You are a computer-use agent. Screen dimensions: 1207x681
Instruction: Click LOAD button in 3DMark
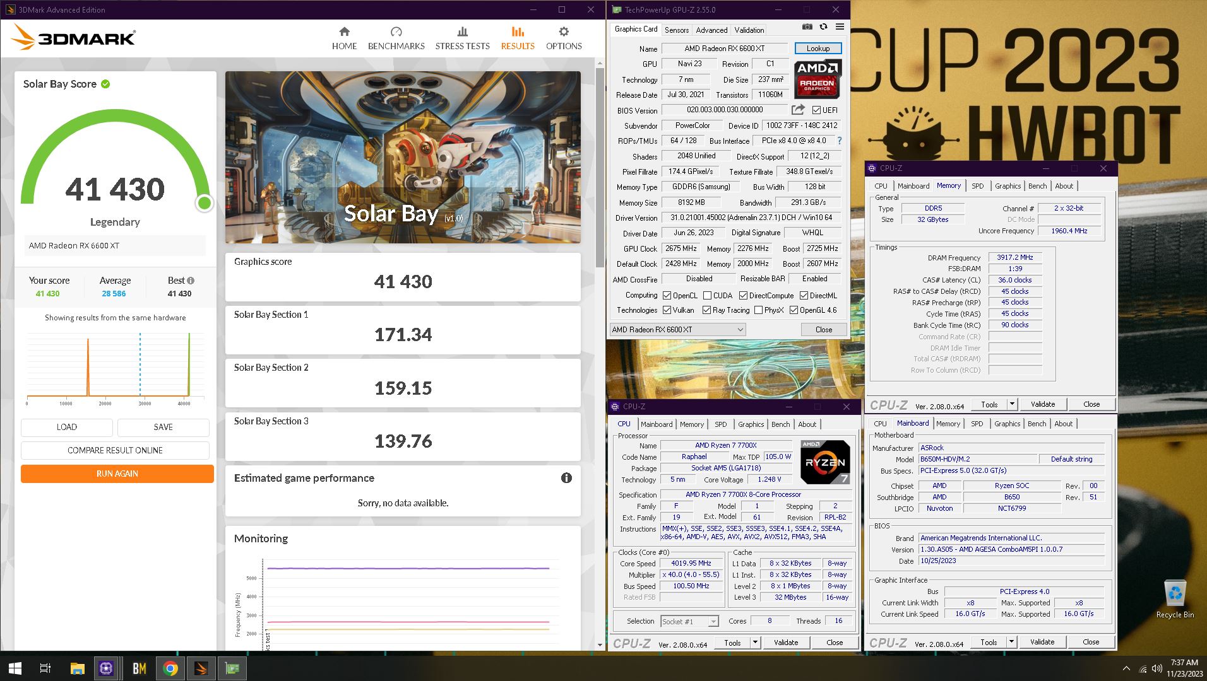click(x=66, y=427)
